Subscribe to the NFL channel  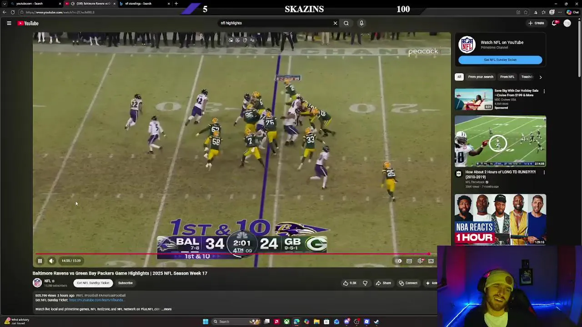tap(125, 283)
